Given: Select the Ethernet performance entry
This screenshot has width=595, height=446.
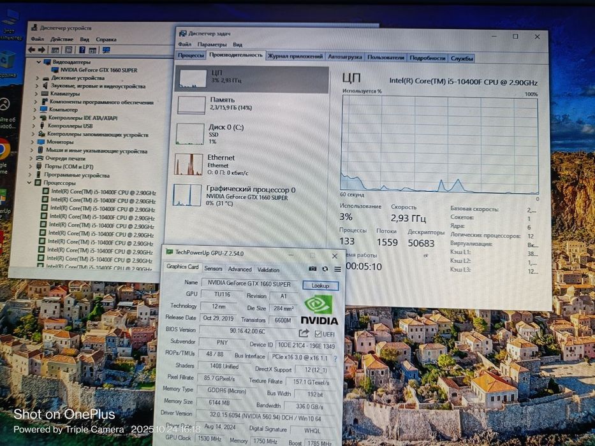Looking at the screenshot, I should coord(251,164).
